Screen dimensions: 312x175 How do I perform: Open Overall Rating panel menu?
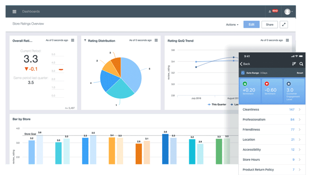tap(72, 40)
